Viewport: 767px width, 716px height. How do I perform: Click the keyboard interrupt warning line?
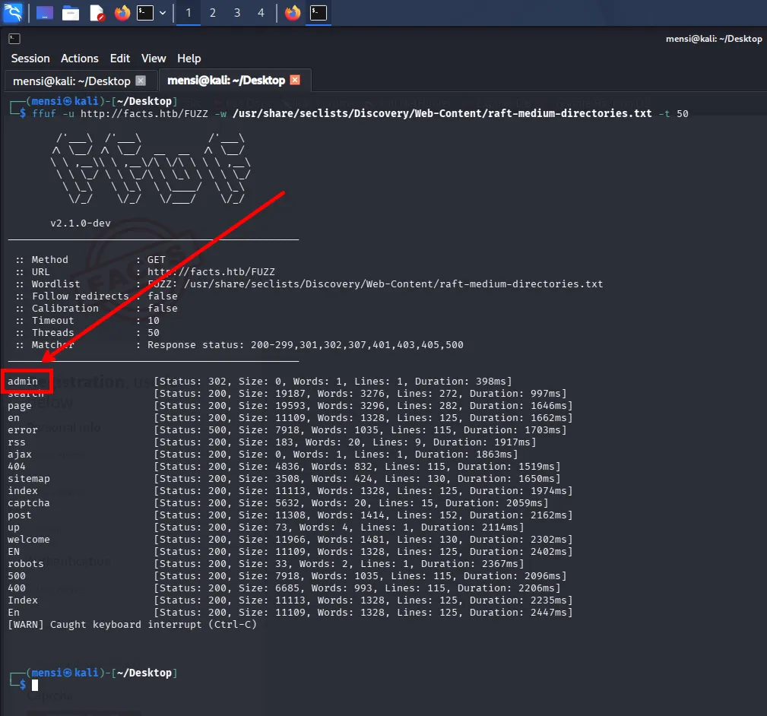(132, 625)
